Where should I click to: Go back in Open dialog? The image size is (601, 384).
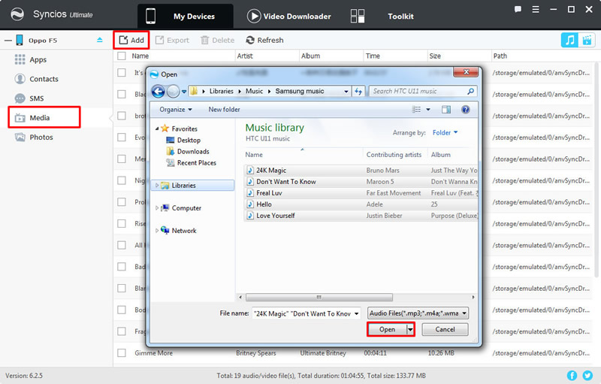158,91
